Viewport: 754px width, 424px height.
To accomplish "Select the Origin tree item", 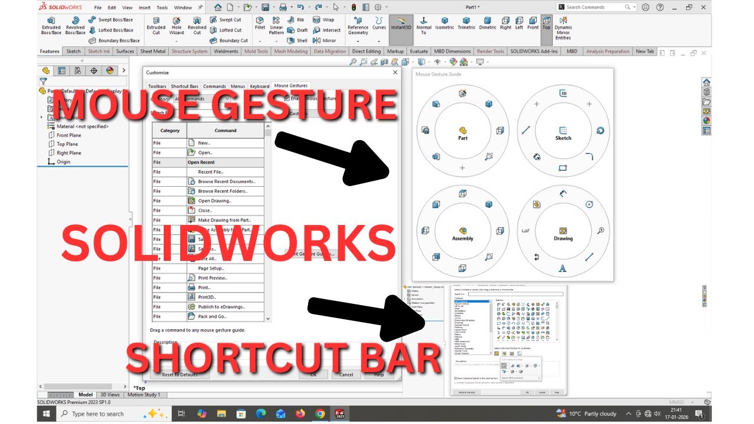I will tap(59, 161).
